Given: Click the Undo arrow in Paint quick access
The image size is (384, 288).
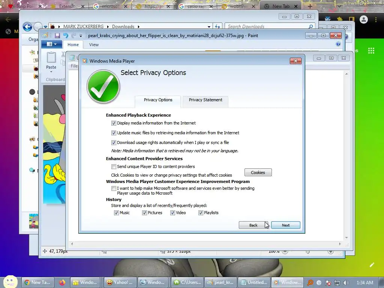Looking at the screenshot, I should pos(66,36).
